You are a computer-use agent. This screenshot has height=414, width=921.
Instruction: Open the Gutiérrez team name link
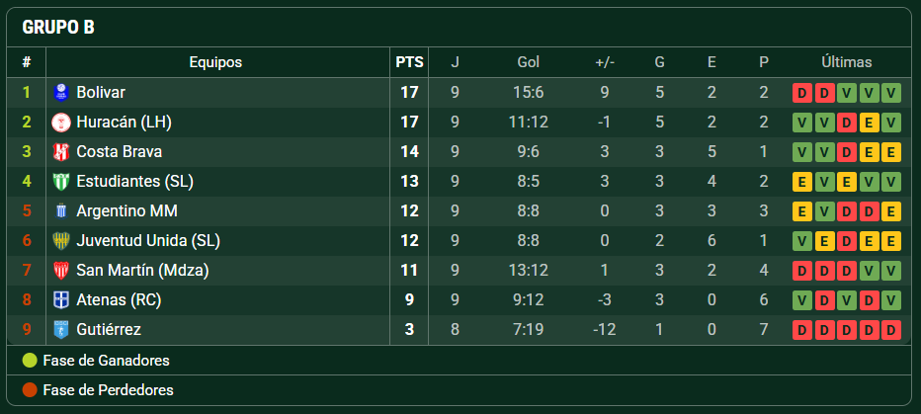coord(109,329)
